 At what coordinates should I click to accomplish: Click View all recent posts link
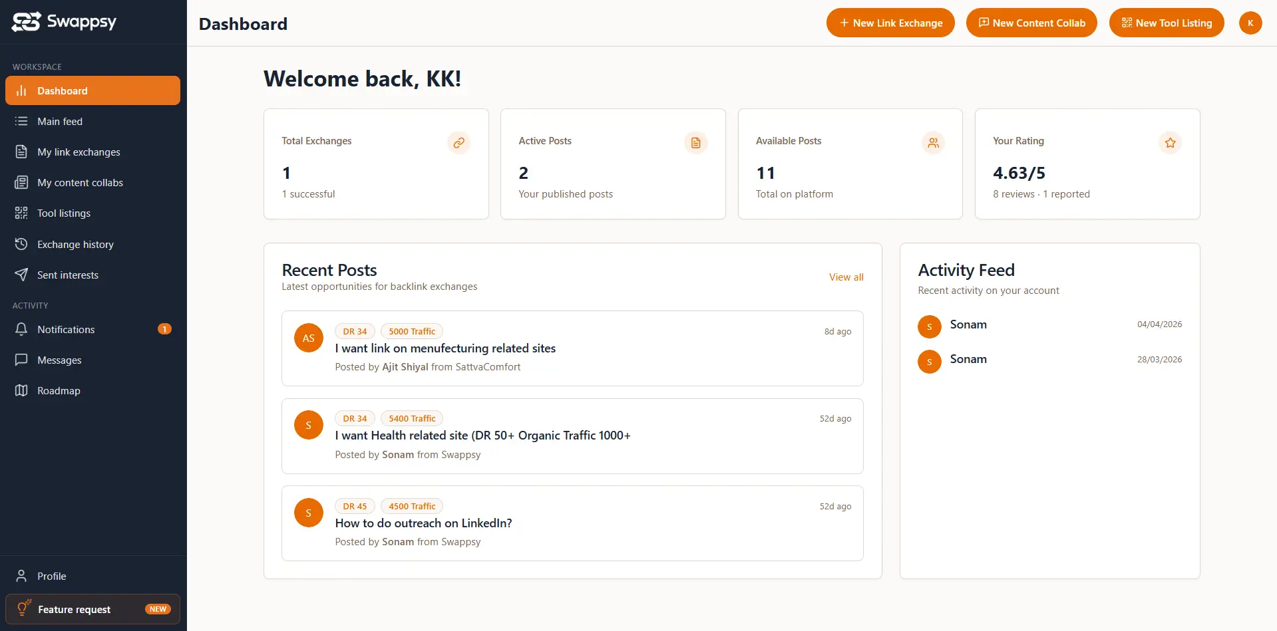point(846,277)
